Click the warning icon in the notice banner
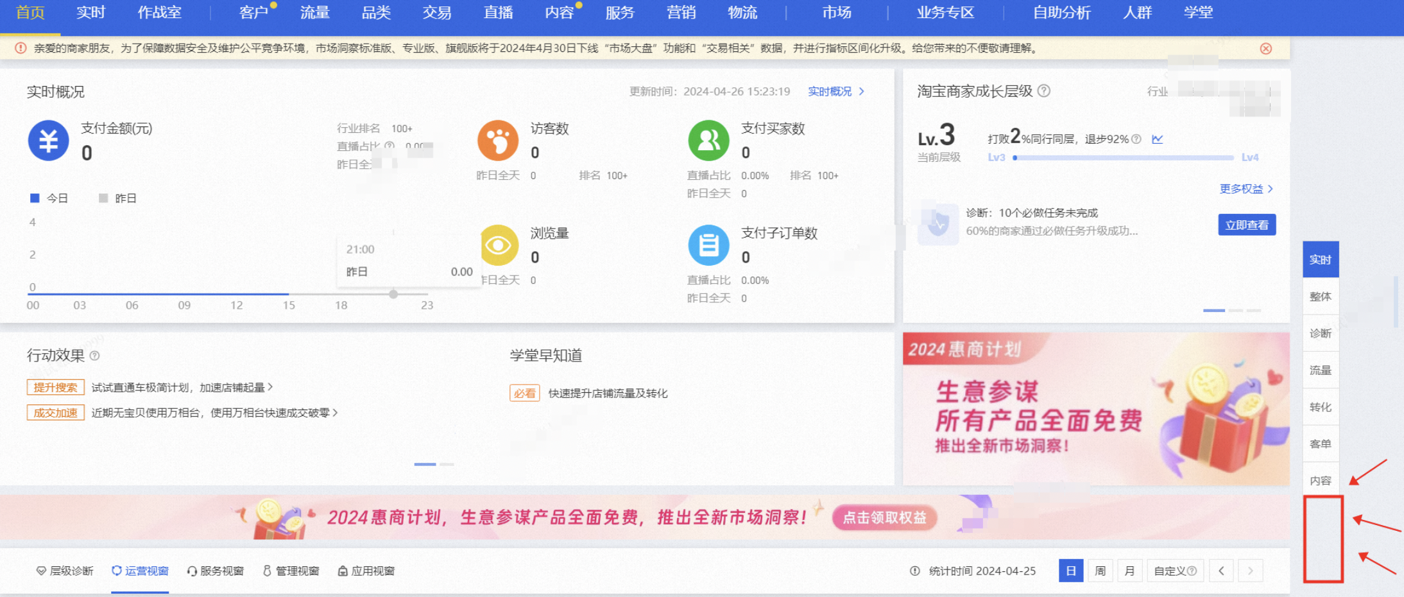The width and height of the screenshot is (1404, 597). [21, 48]
